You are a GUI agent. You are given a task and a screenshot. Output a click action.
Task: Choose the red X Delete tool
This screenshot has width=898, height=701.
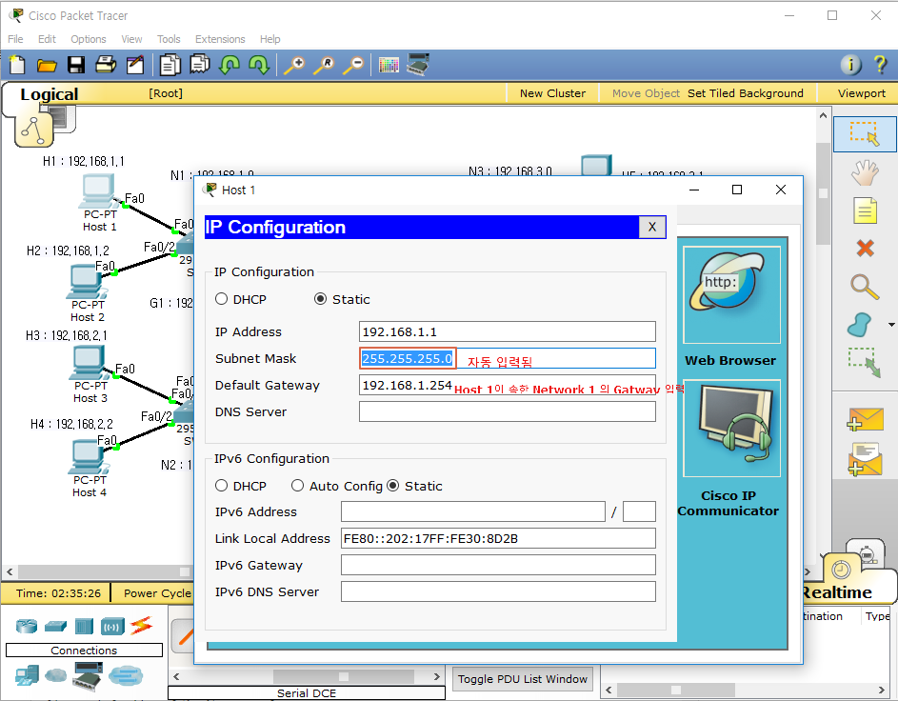(x=865, y=248)
